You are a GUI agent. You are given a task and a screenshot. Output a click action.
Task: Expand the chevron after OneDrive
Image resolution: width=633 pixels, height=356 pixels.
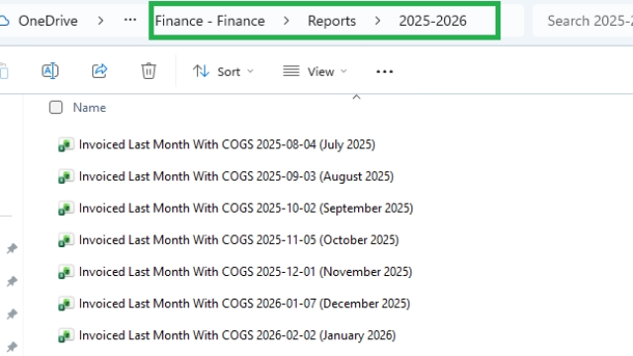[101, 20]
